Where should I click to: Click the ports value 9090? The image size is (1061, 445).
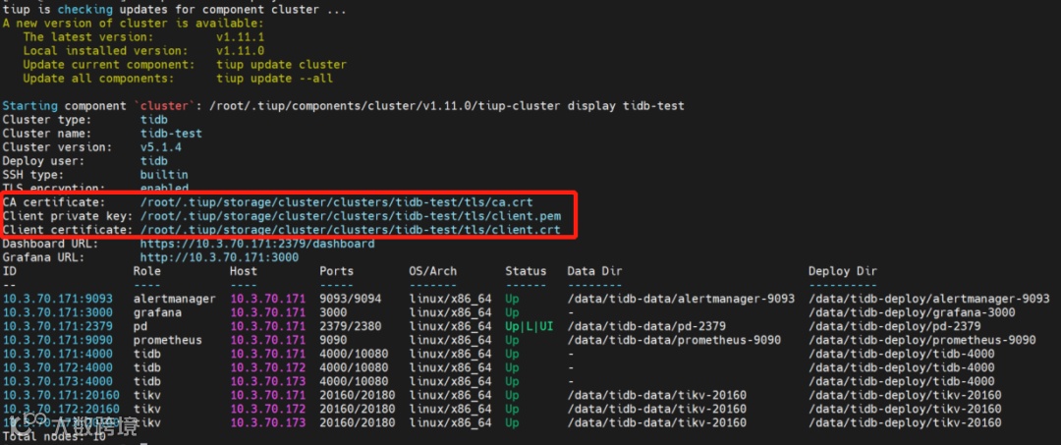pos(333,340)
